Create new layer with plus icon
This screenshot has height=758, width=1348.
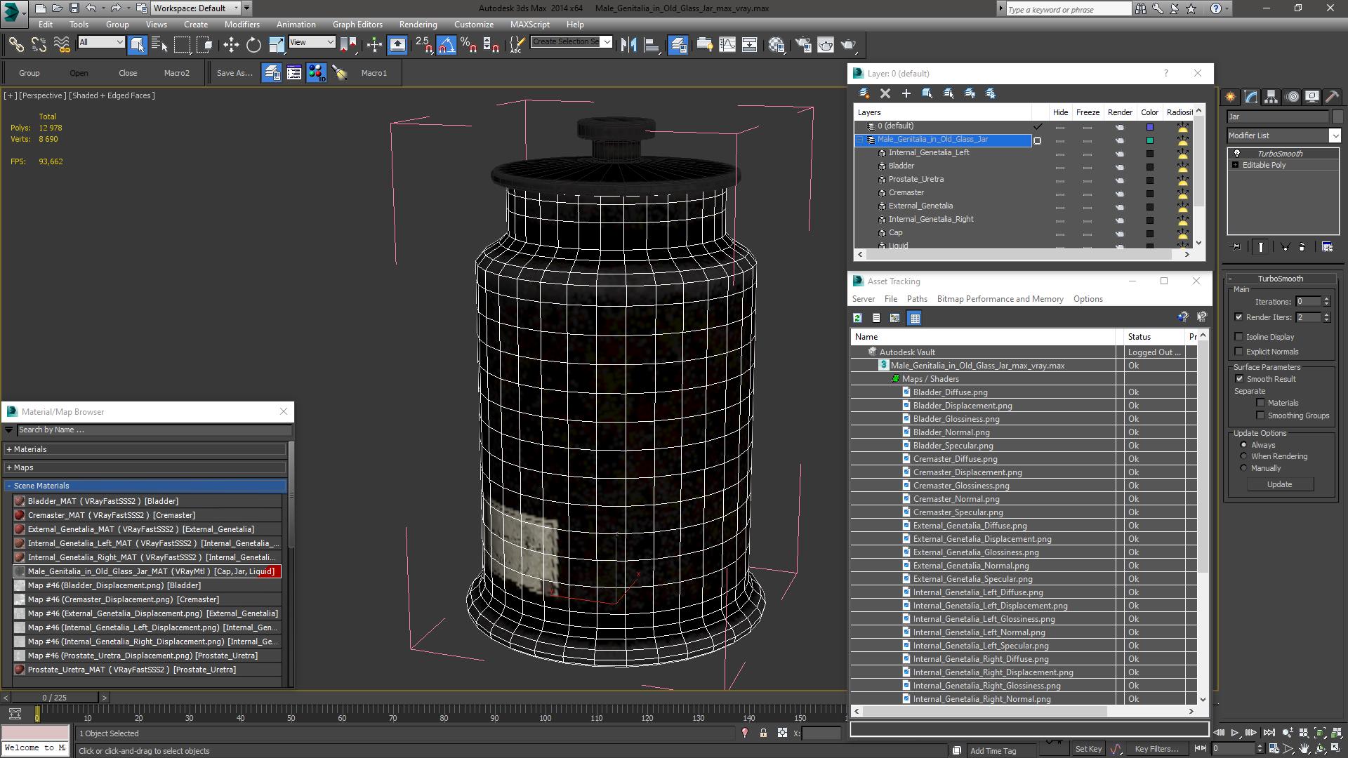pos(906,93)
